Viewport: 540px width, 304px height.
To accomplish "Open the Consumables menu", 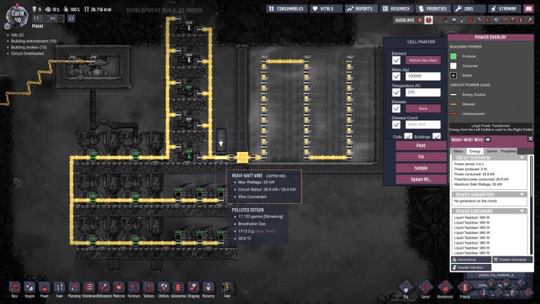I will (x=287, y=8).
